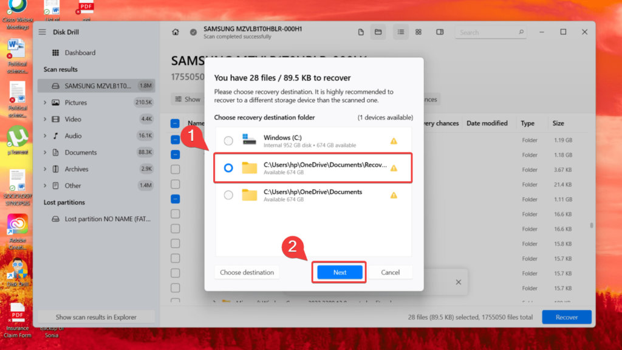Switch to folder view icon

pyautogui.click(x=378, y=32)
